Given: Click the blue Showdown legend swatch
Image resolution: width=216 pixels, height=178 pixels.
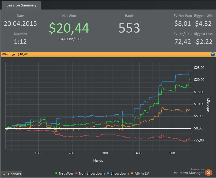Looking at the screenshot, I should tap(108, 173).
